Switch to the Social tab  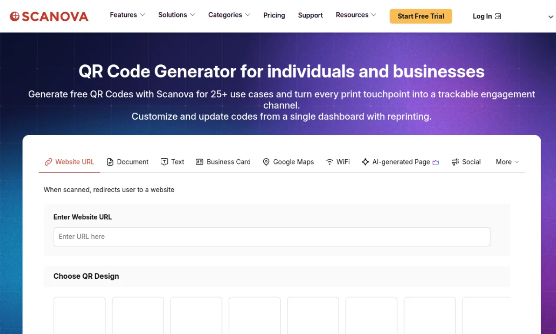(466, 162)
